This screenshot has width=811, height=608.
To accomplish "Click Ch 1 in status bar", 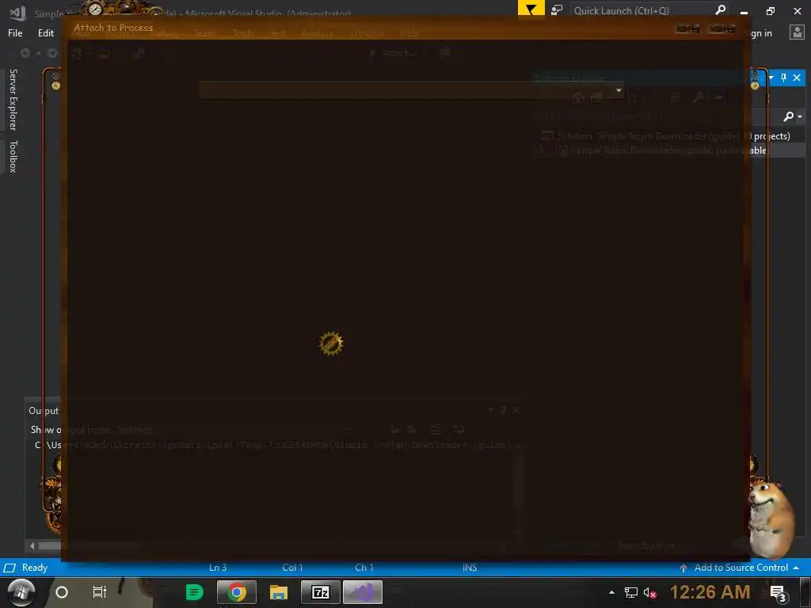I will 364,568.
